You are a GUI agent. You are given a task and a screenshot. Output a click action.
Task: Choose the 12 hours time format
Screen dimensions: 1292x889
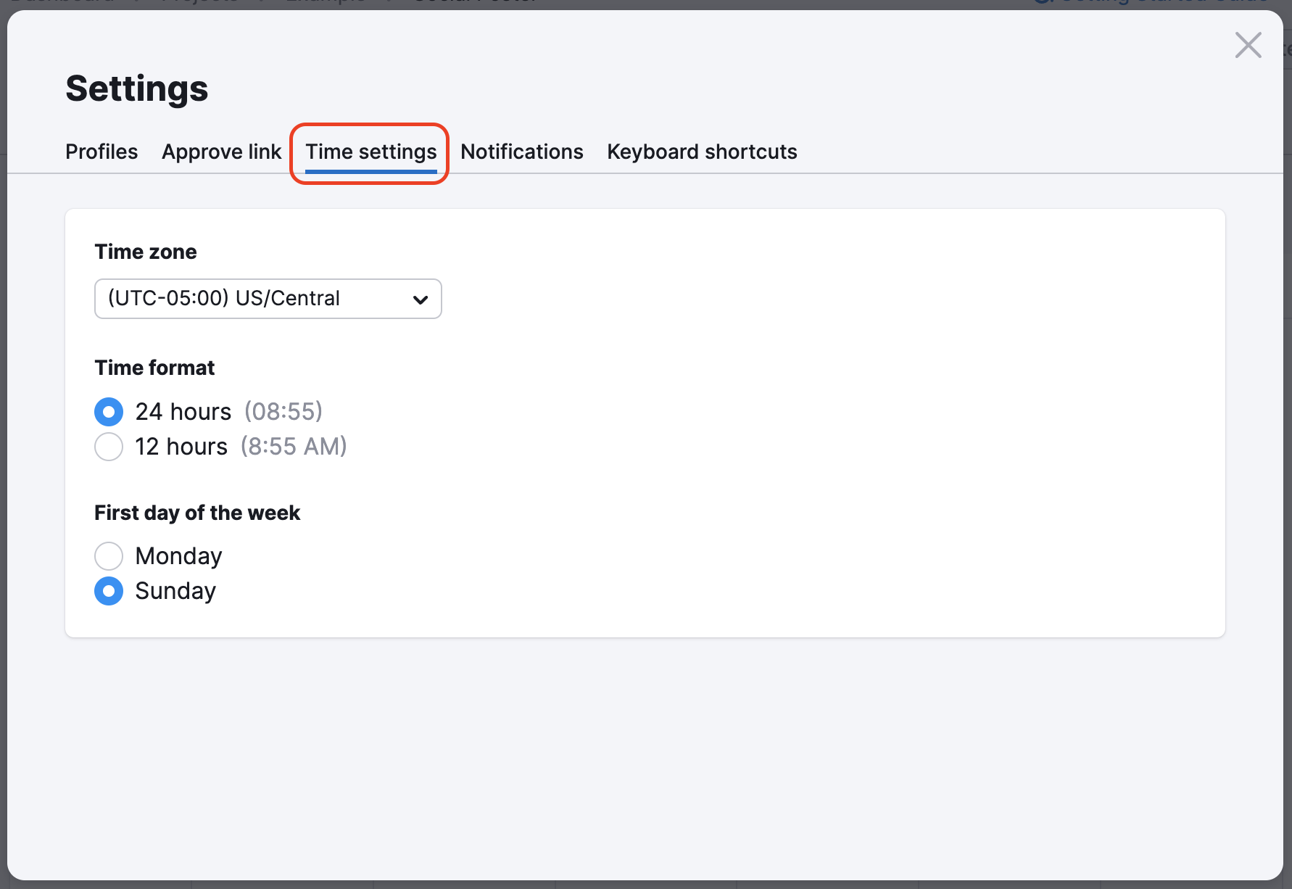click(x=108, y=447)
